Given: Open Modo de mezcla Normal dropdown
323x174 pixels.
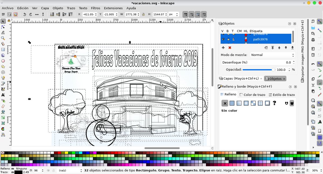Looking at the screenshot, I should (x=272, y=55).
